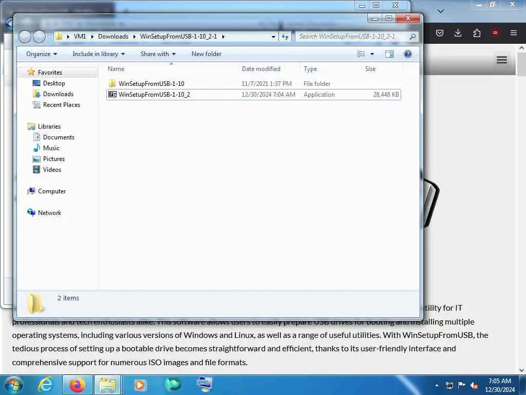This screenshot has height=395, width=526.
Task: Click the Explorer Back navigation button
Action: tap(25, 37)
